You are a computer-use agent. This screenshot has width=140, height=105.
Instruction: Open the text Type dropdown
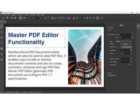[x=124, y=41]
